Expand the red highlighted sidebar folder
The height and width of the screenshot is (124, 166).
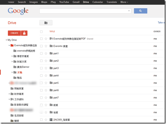[x=12, y=72]
